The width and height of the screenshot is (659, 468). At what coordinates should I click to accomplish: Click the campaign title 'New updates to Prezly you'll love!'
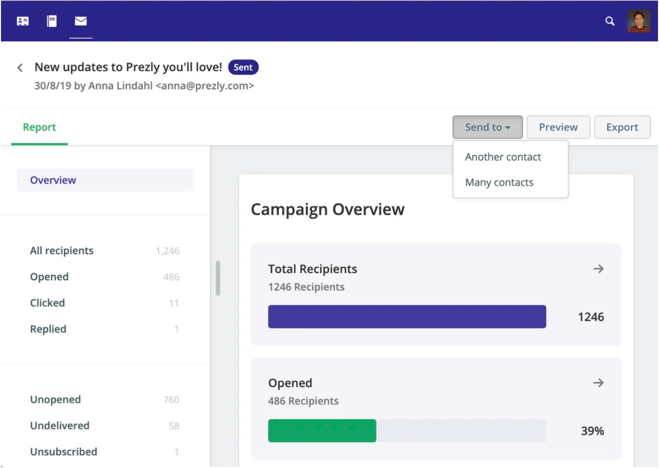(128, 67)
